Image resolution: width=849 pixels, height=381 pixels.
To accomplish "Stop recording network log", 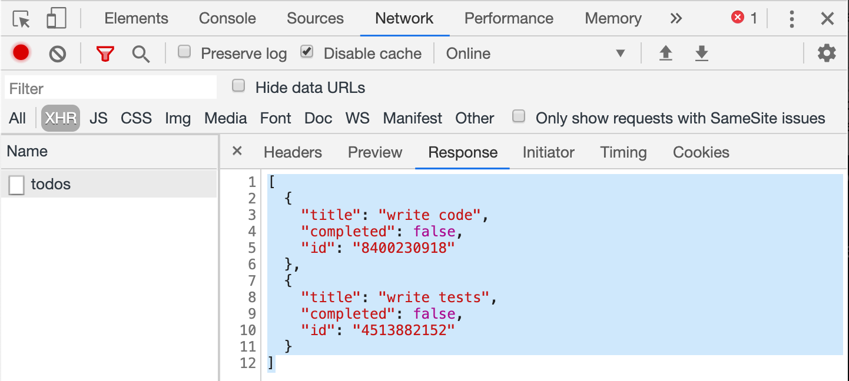I will pyautogui.click(x=21, y=53).
